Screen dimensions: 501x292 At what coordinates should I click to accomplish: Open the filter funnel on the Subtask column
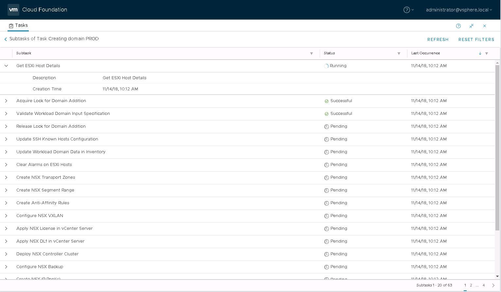(312, 53)
